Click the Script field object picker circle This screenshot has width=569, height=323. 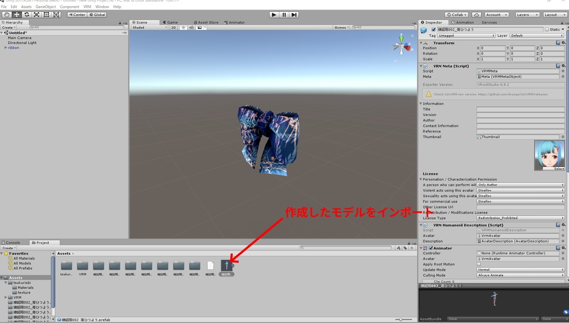pyautogui.click(x=563, y=71)
